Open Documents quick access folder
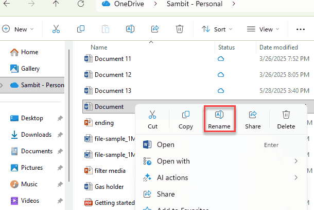Screen dimensions: 314x210 [31, 151]
